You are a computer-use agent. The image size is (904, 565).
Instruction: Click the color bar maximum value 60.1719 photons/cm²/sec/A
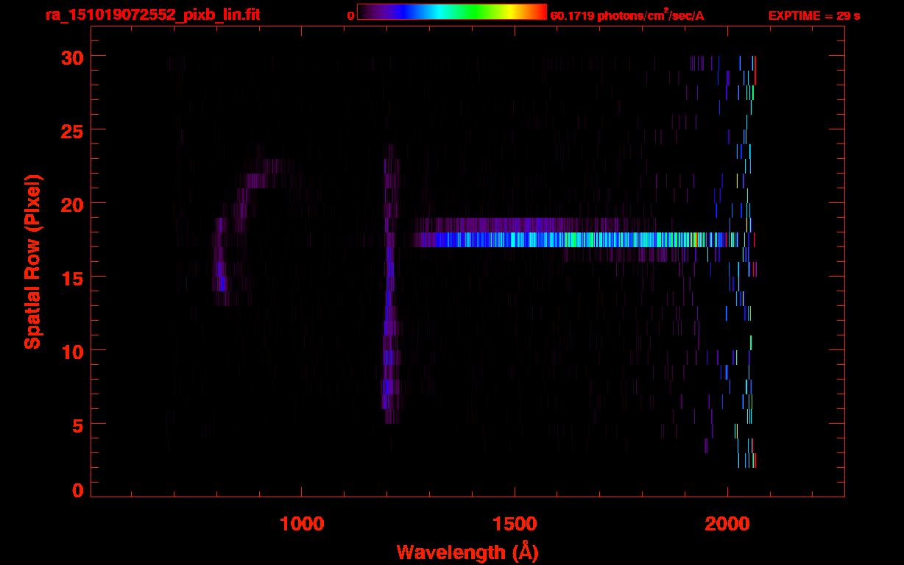[x=627, y=15]
